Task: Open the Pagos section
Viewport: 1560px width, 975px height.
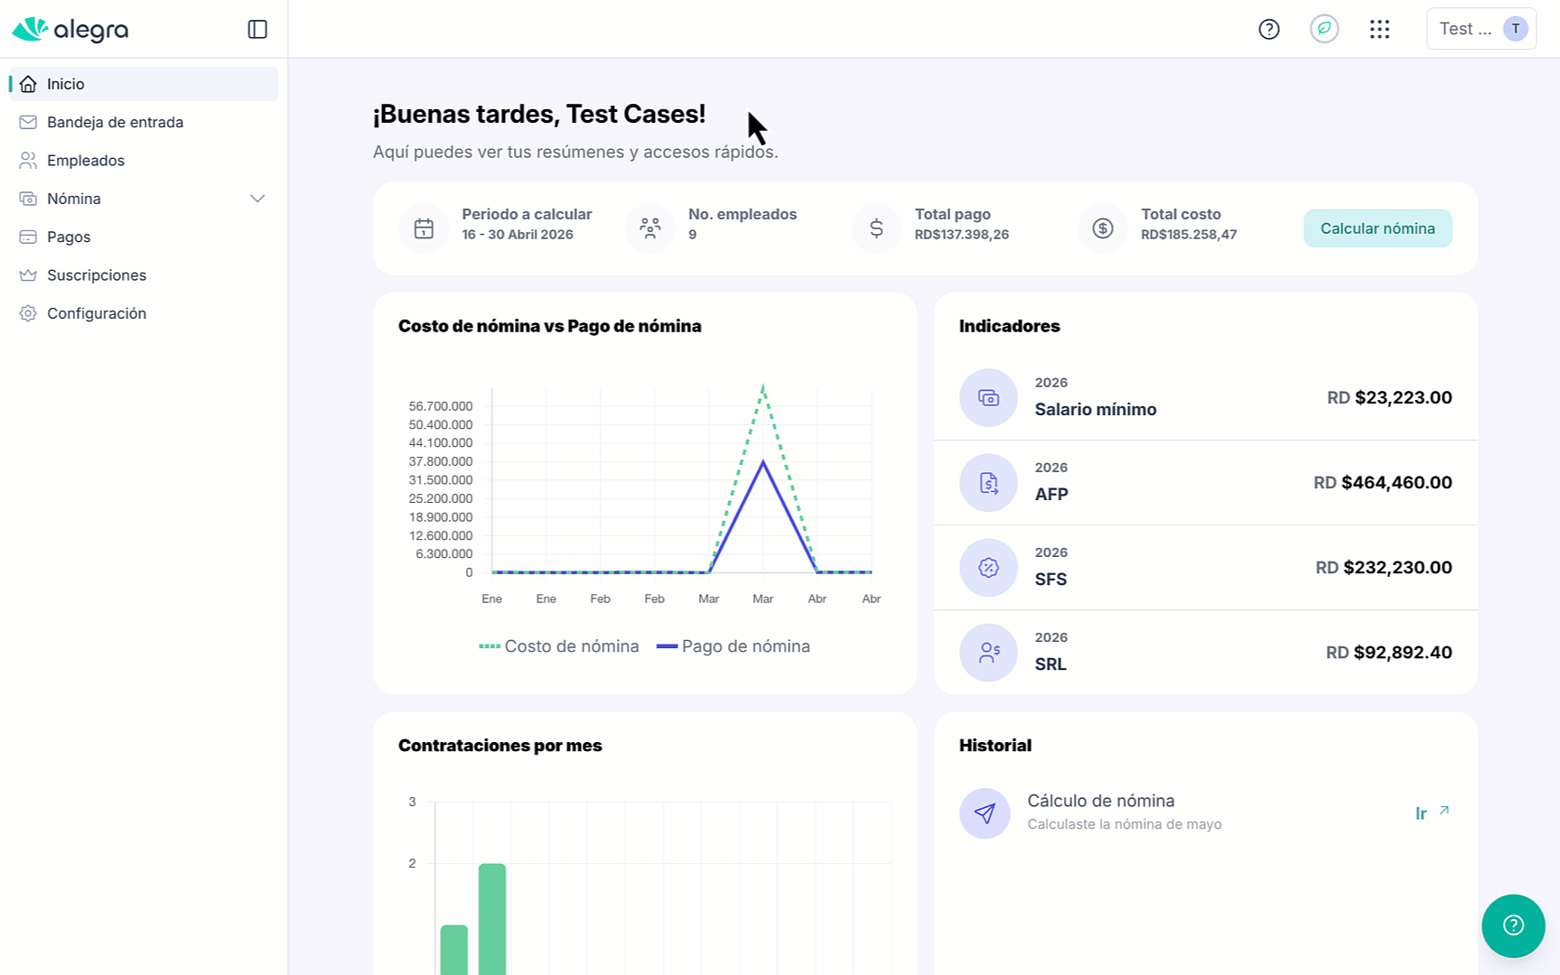Action: (x=144, y=237)
